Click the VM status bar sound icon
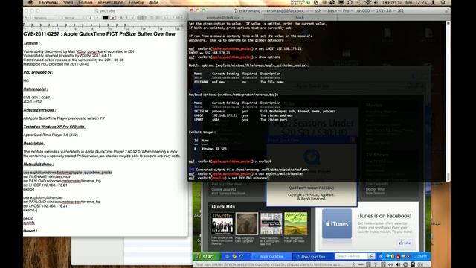476x268 pixels. (x=398, y=265)
